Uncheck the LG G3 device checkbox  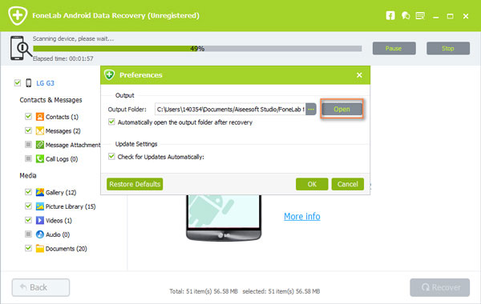(18, 82)
